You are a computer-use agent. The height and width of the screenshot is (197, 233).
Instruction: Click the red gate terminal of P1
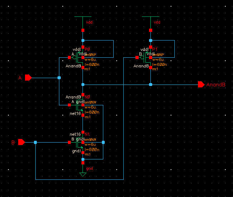click(x=137, y=57)
